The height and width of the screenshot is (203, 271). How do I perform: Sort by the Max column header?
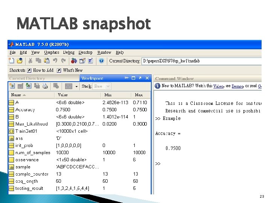pos(141,95)
